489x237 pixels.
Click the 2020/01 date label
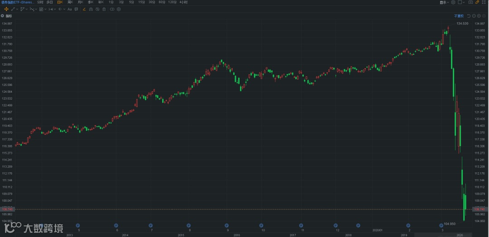coord(377,231)
